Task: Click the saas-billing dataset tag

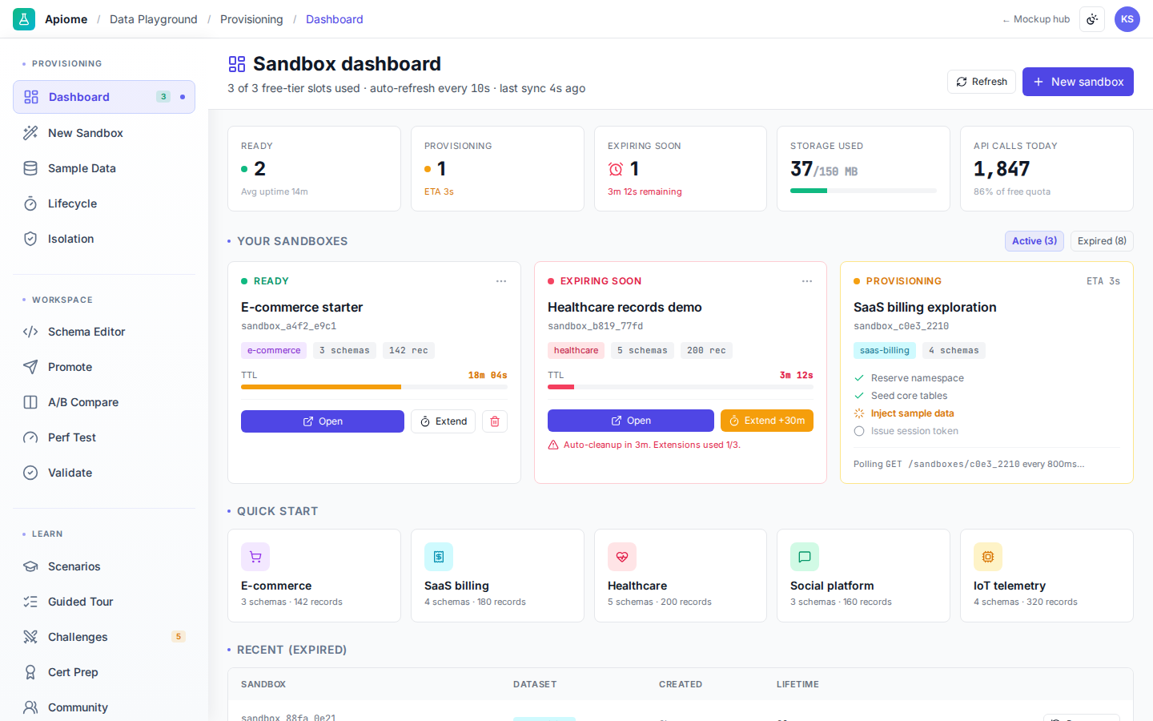Action: (885, 350)
